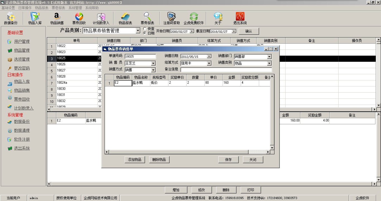This screenshot has width=381, height=201.
Task: Click 退出系统 in the sidebar
Action: (22, 148)
